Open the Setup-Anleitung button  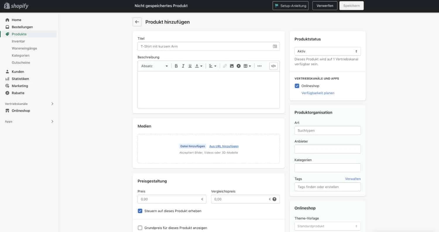pyautogui.click(x=290, y=5)
